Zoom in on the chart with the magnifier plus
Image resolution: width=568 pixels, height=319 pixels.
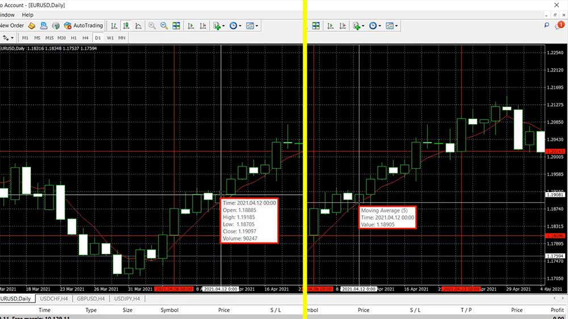point(152,25)
